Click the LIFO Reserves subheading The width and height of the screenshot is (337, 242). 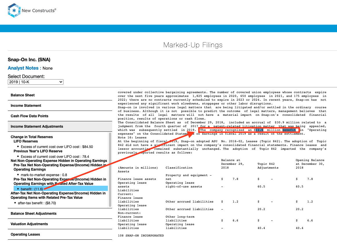point(25,141)
